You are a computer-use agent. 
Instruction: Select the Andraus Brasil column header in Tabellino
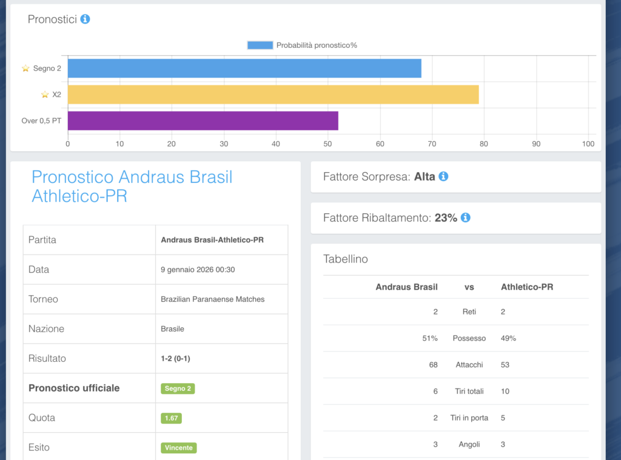[406, 287]
